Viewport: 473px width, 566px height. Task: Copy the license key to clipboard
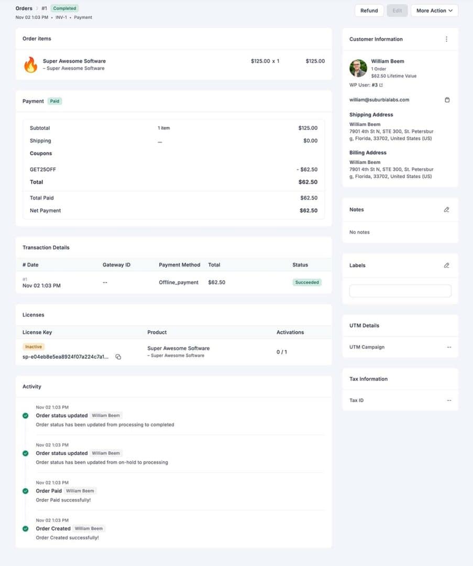pos(118,357)
